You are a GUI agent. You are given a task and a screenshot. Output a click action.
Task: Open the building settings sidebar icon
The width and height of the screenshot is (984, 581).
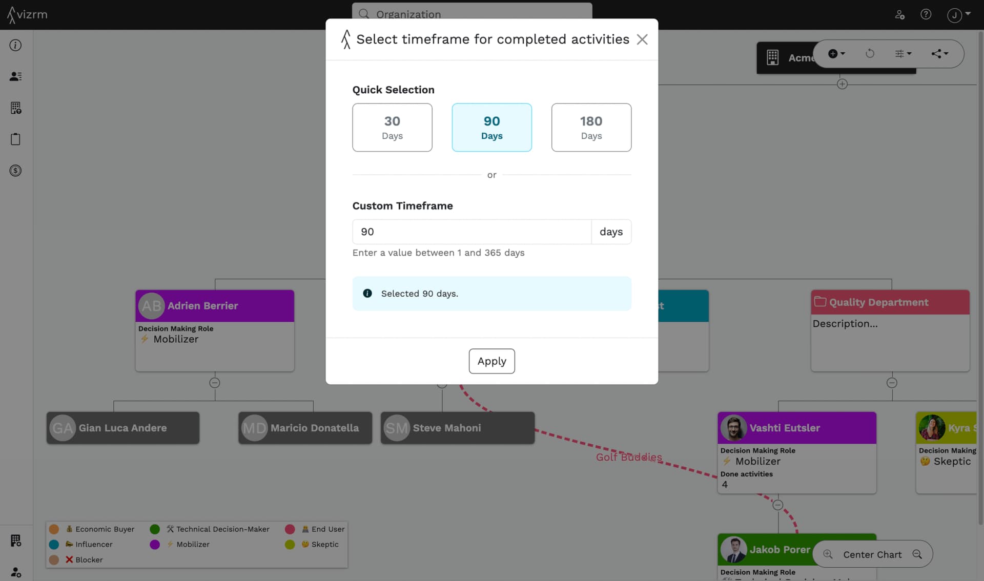tap(15, 108)
